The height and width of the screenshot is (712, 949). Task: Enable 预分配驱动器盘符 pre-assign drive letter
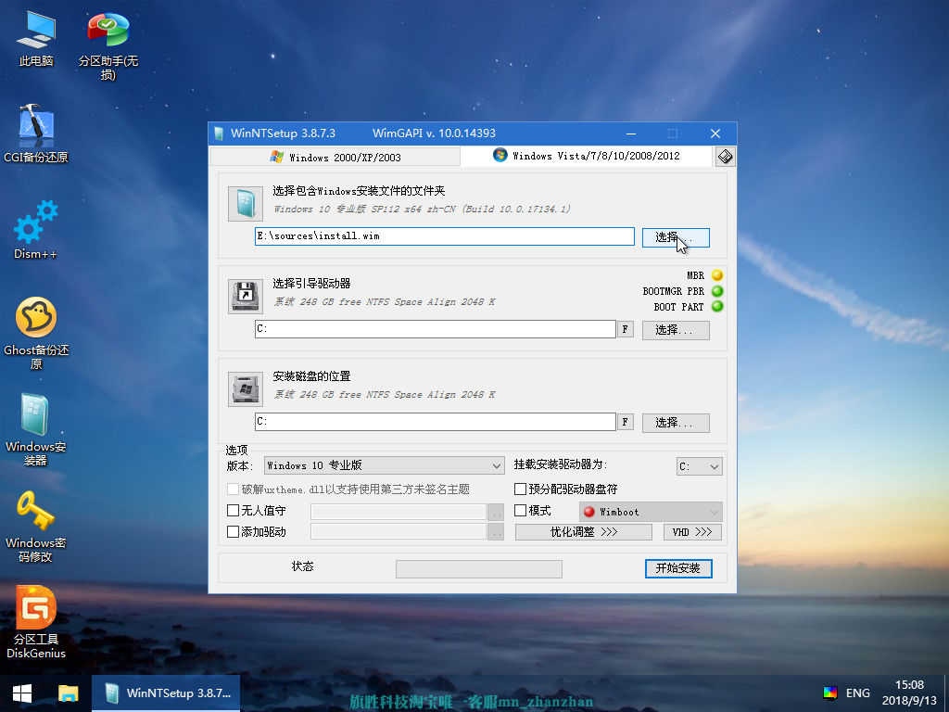point(520,488)
